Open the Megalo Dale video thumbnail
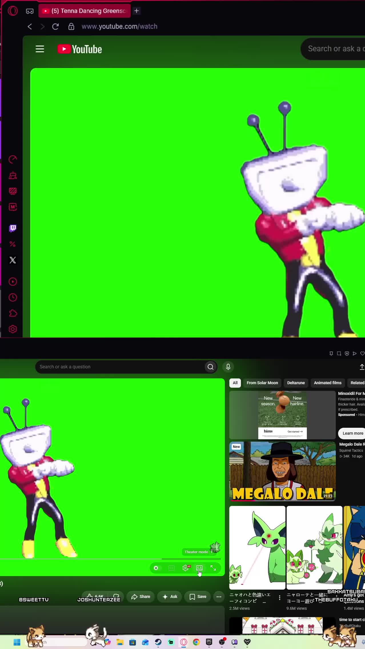 coord(282,471)
